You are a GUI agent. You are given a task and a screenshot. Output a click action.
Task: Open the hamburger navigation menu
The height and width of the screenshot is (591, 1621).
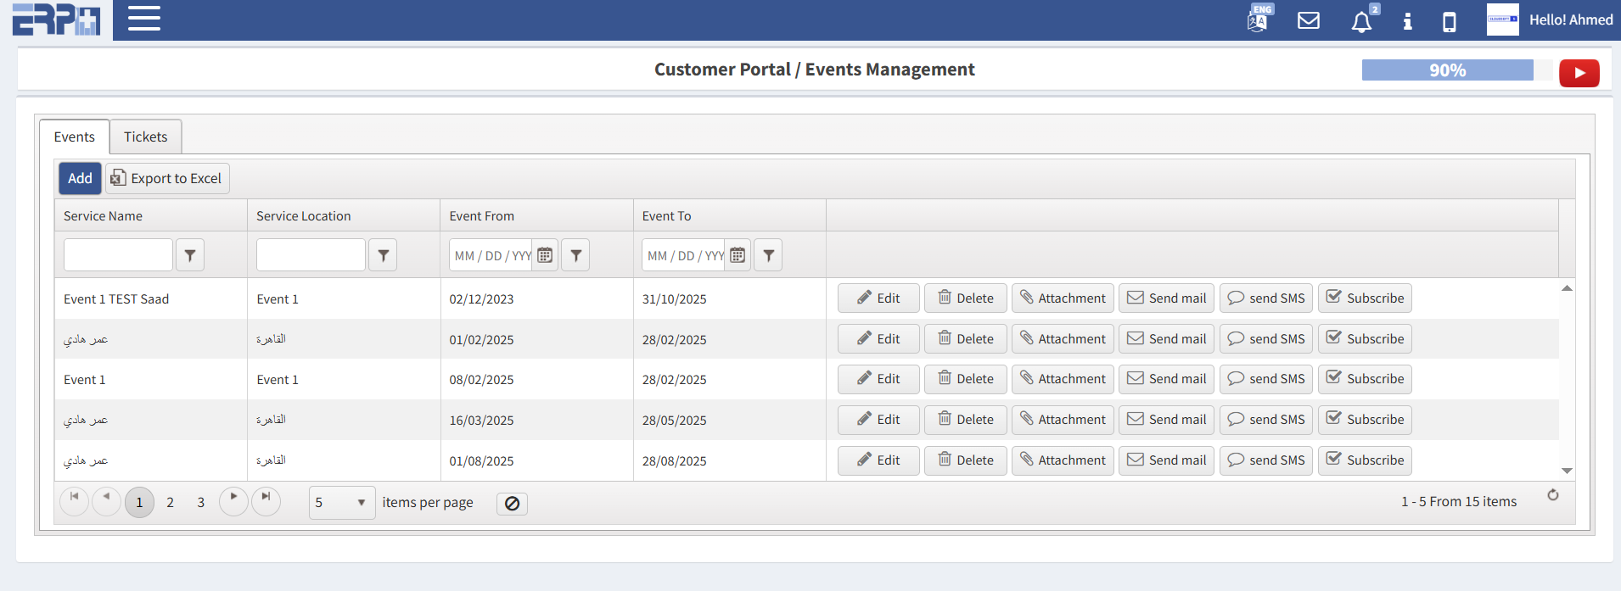click(x=143, y=19)
